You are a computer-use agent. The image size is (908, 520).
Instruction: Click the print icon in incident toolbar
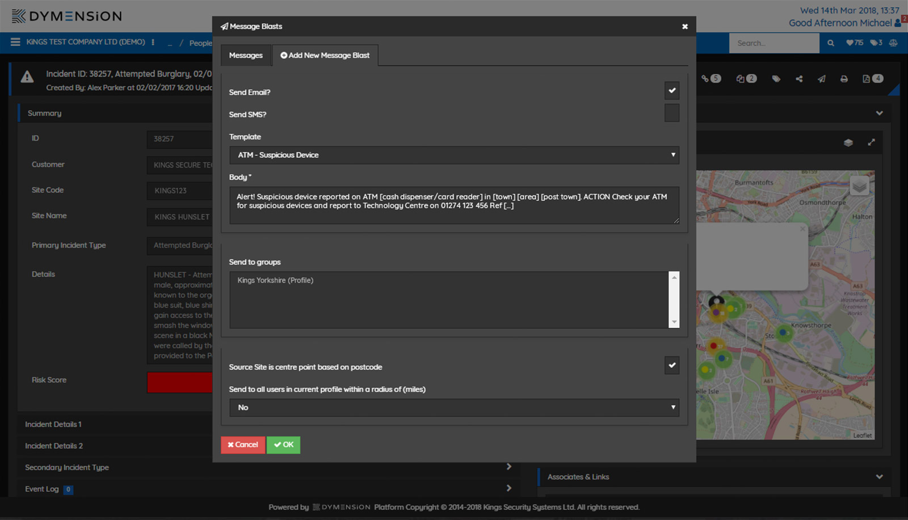click(x=844, y=79)
